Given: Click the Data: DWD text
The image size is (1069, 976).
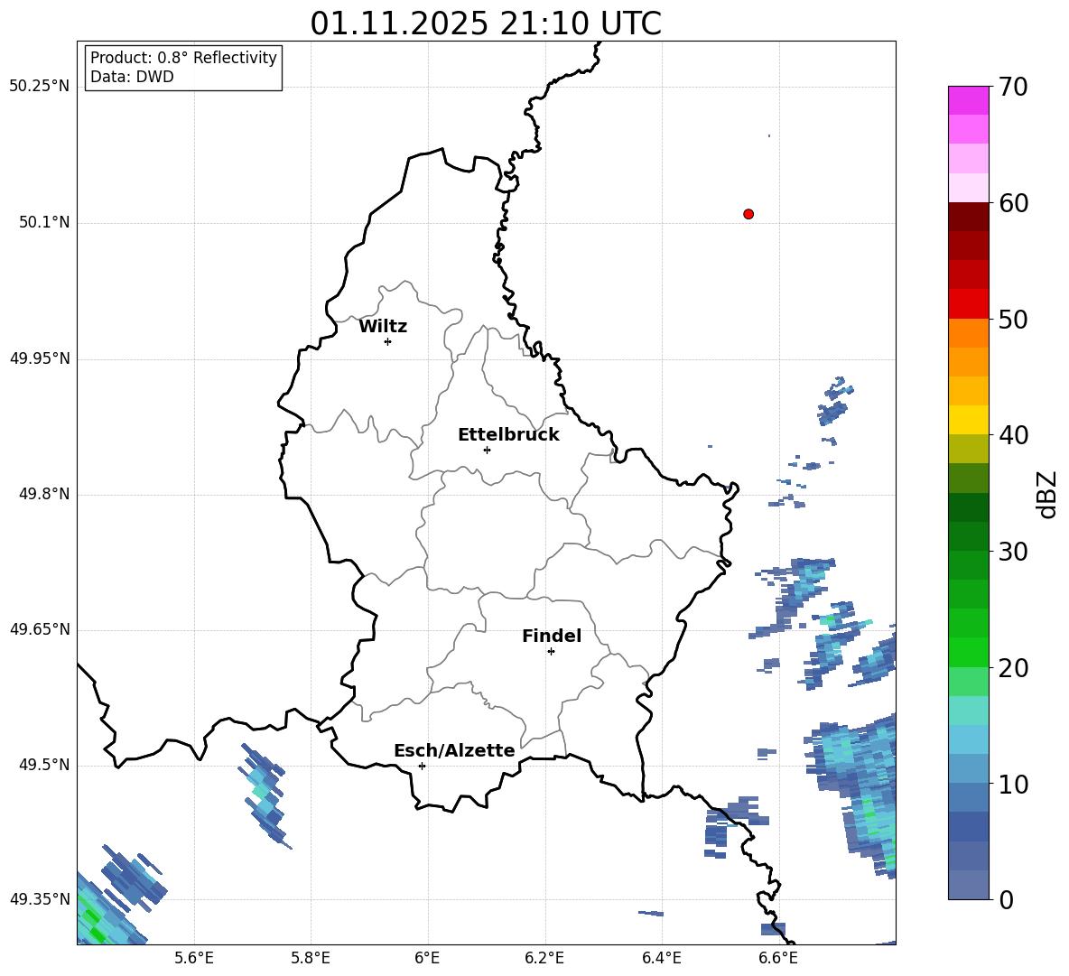Looking at the screenshot, I should [x=132, y=77].
